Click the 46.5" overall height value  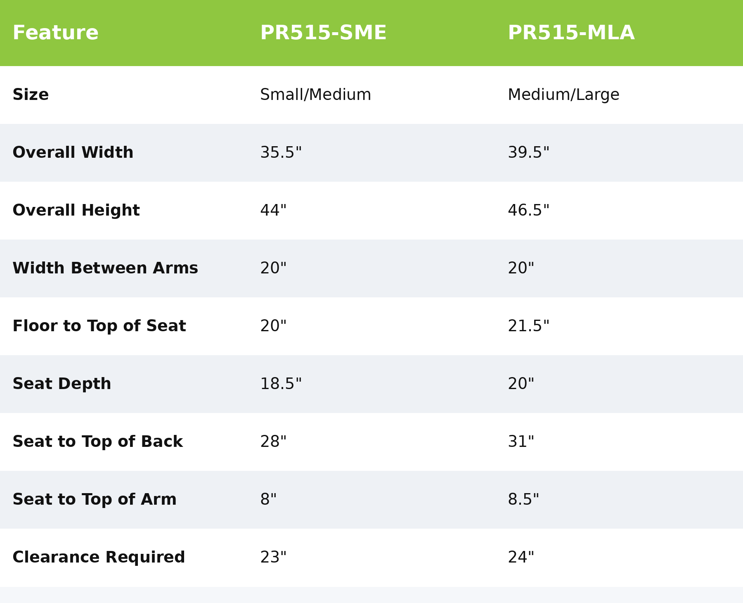click(528, 211)
